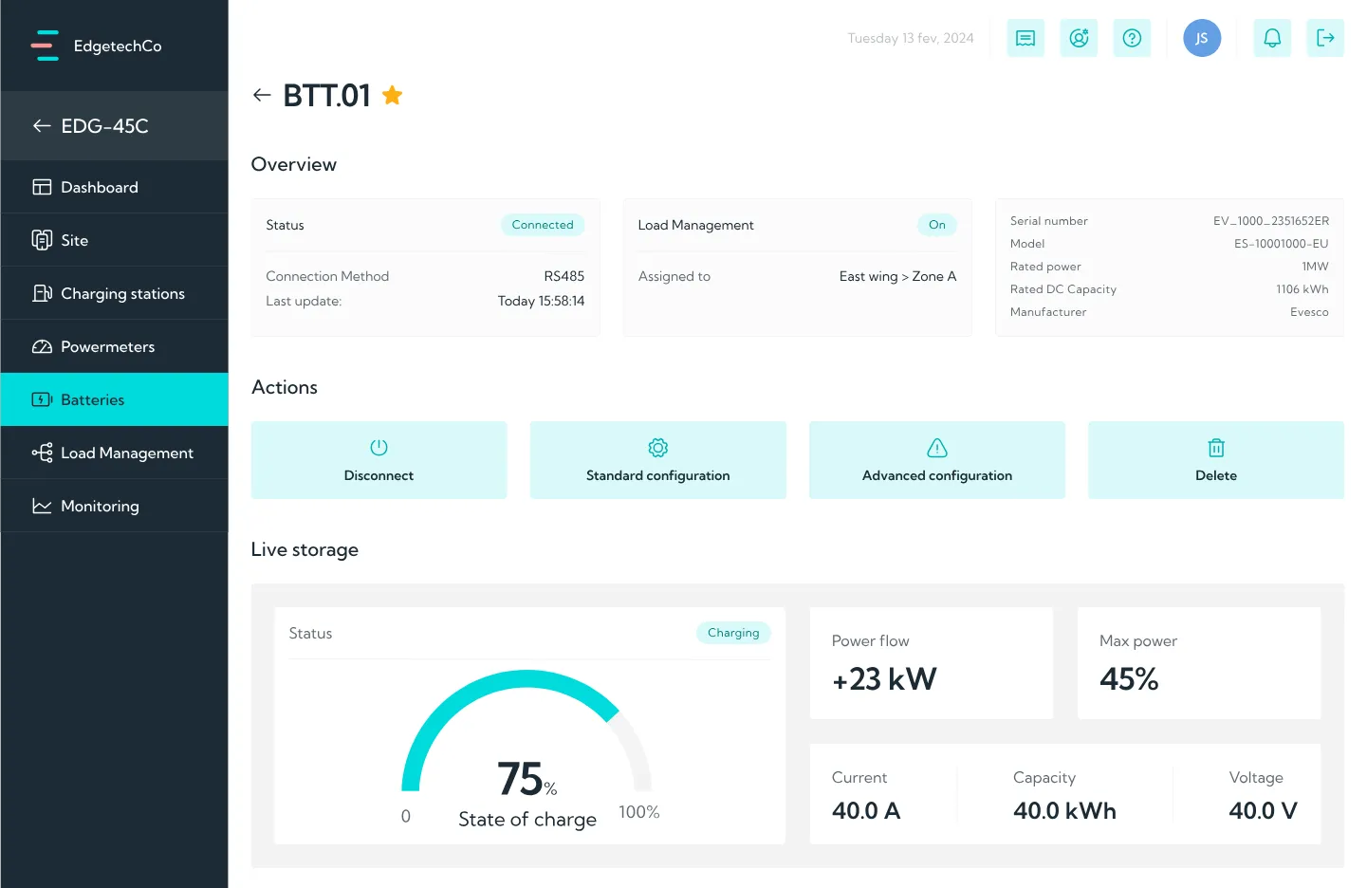Open notifications bell icon
The image size is (1367, 888).
click(x=1272, y=38)
